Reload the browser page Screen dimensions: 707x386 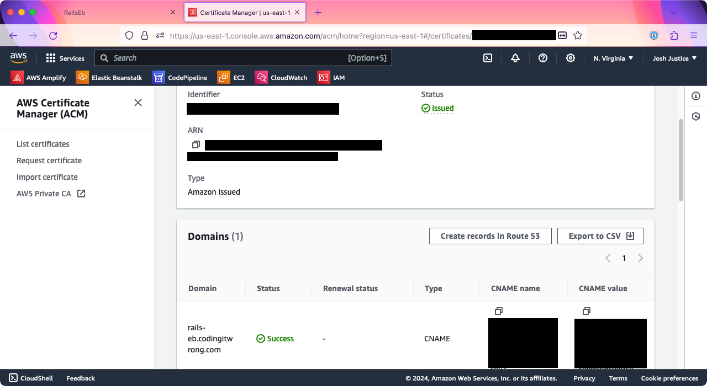pos(53,35)
